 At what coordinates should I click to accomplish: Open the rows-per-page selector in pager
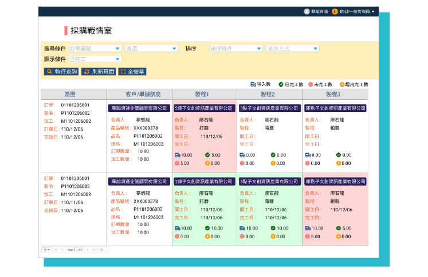pyautogui.click(x=46, y=250)
